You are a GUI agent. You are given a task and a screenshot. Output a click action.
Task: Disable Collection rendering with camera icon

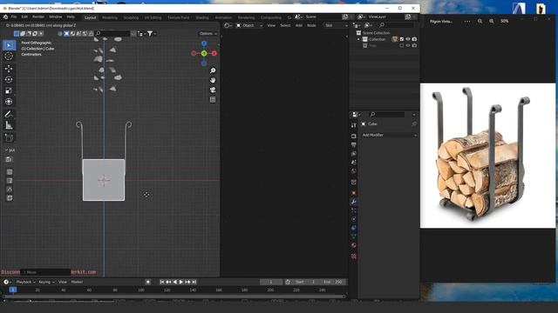(415, 39)
